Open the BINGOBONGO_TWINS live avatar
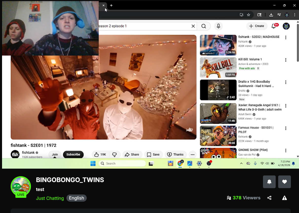Viewport: 299px width, 213px height. click(21, 187)
